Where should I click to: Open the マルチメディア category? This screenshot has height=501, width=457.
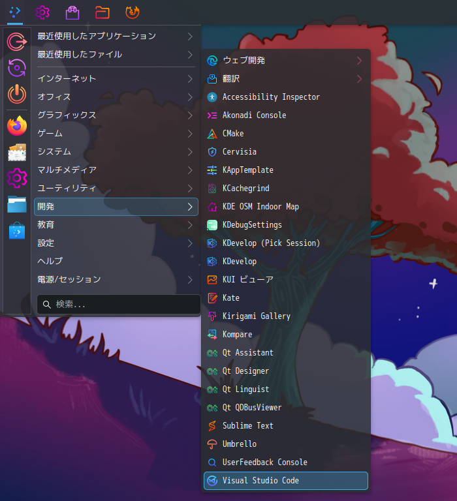tap(116, 170)
